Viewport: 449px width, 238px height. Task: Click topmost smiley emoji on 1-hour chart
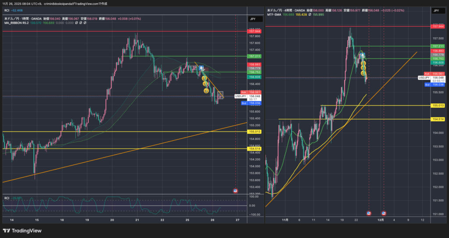pos(203,78)
